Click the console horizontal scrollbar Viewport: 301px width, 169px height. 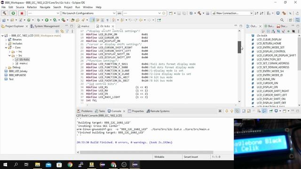146,152
